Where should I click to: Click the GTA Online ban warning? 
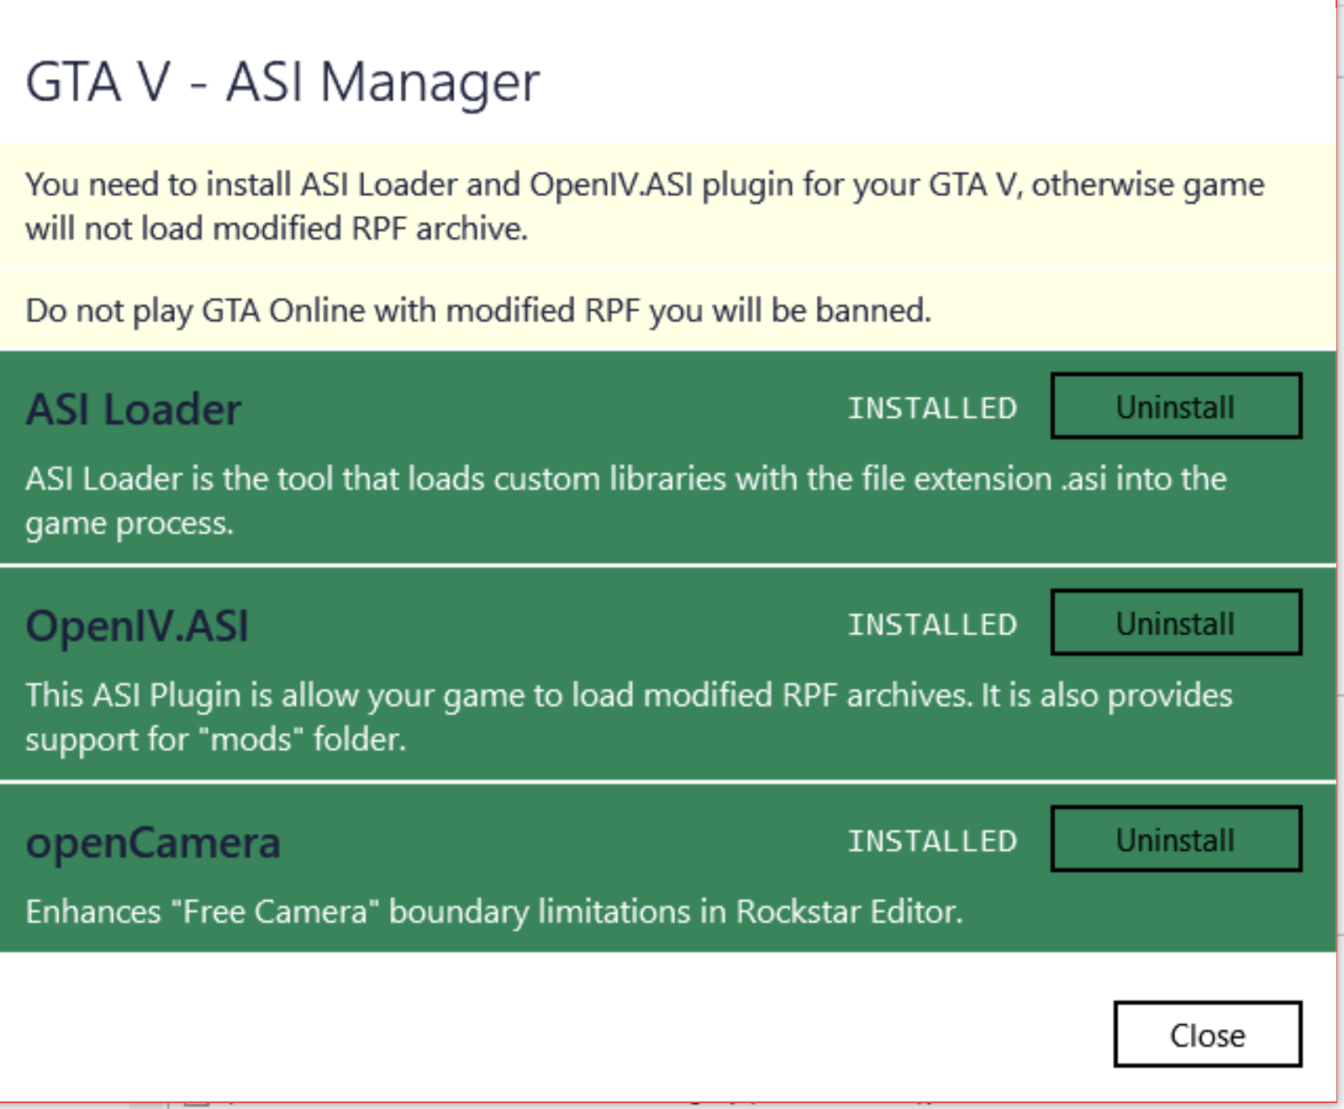(x=477, y=310)
